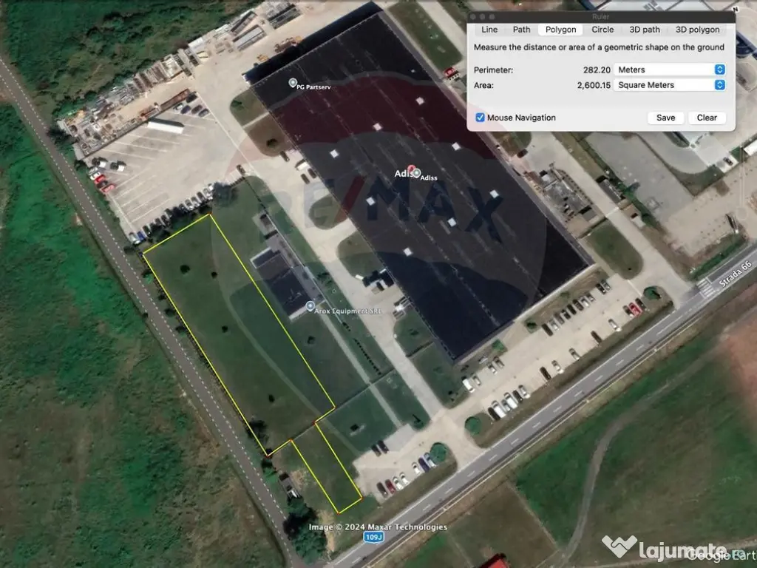The width and height of the screenshot is (757, 568).
Task: Select the 3D polygon tab
Action: pos(697,30)
